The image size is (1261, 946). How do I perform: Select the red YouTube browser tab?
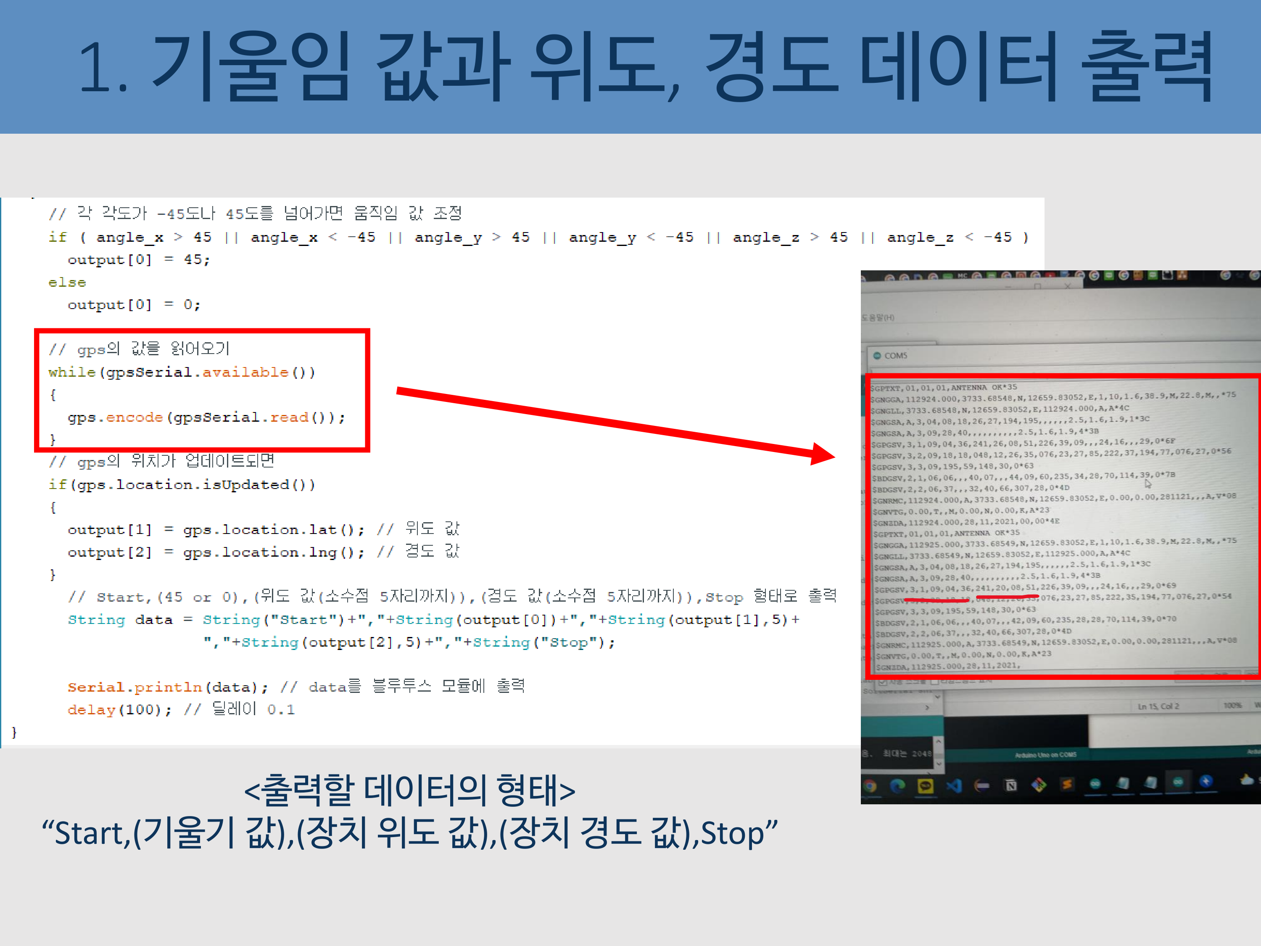pyautogui.click(x=1050, y=275)
